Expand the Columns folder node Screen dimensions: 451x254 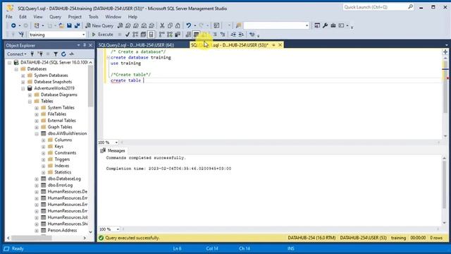(x=44, y=140)
